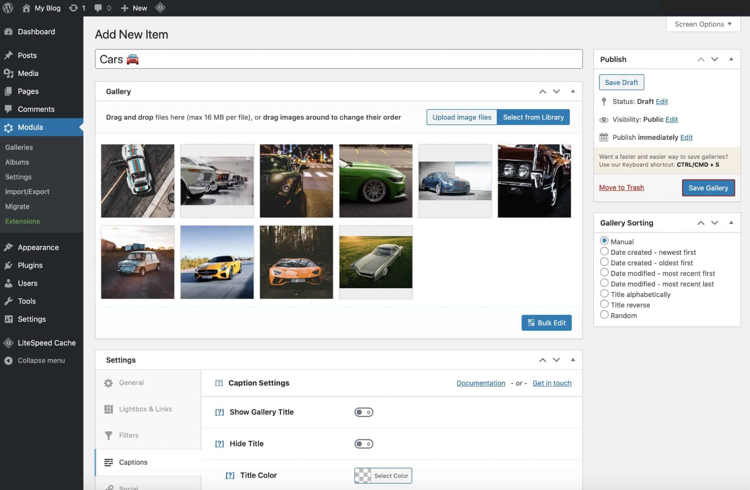Screen dimensions: 750x490
Task: Open the Appearance section icon
Action: tap(9, 247)
